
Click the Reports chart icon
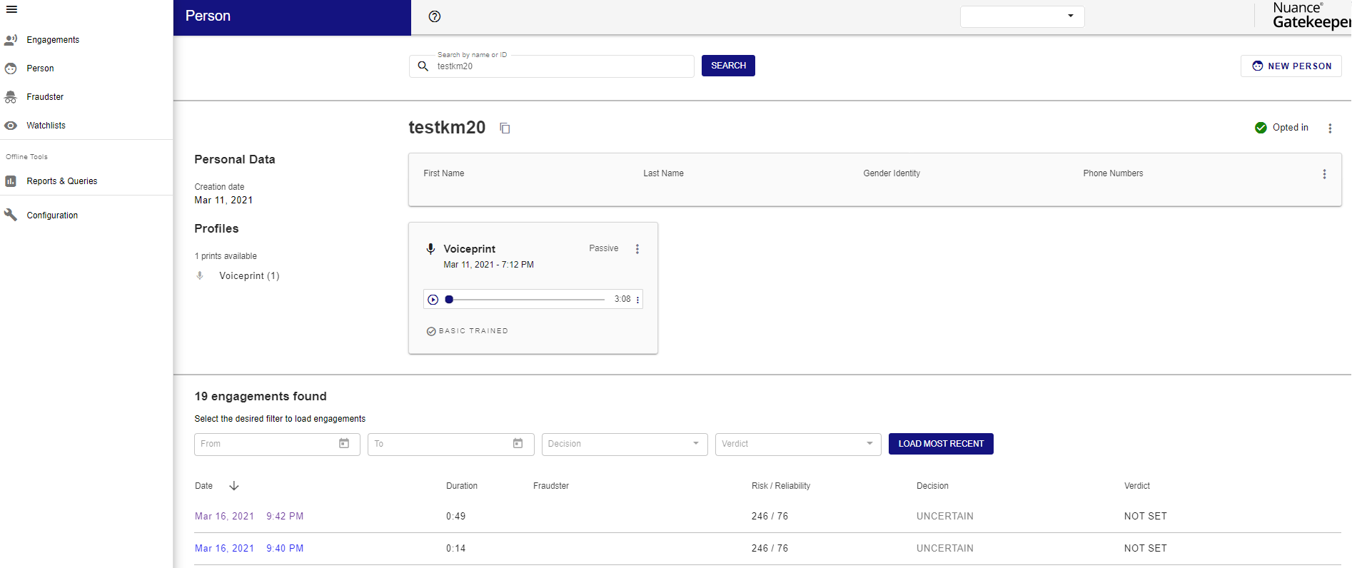(11, 181)
